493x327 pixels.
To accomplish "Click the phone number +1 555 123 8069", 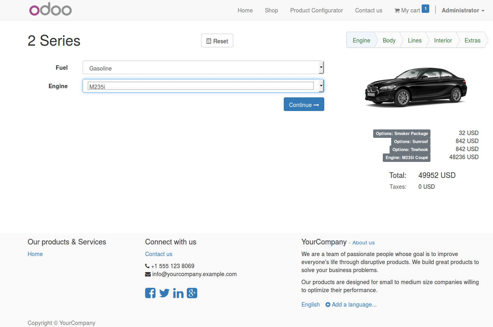I will tap(173, 266).
